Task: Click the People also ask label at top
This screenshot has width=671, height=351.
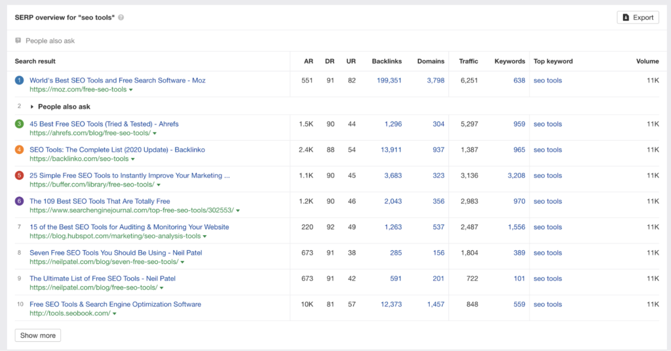Action: pos(50,41)
